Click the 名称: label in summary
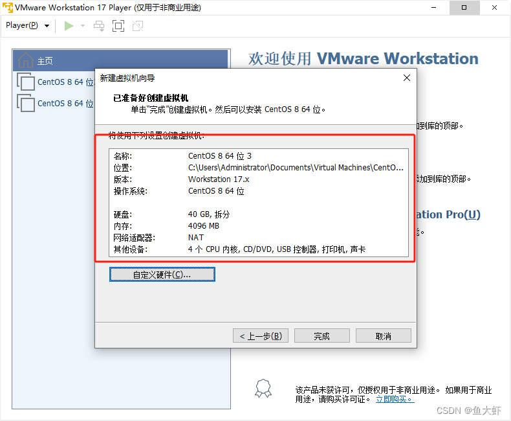The height and width of the screenshot is (421, 511). click(x=122, y=156)
